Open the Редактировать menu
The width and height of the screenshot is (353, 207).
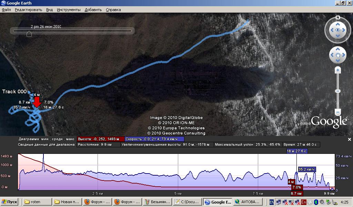28,10
